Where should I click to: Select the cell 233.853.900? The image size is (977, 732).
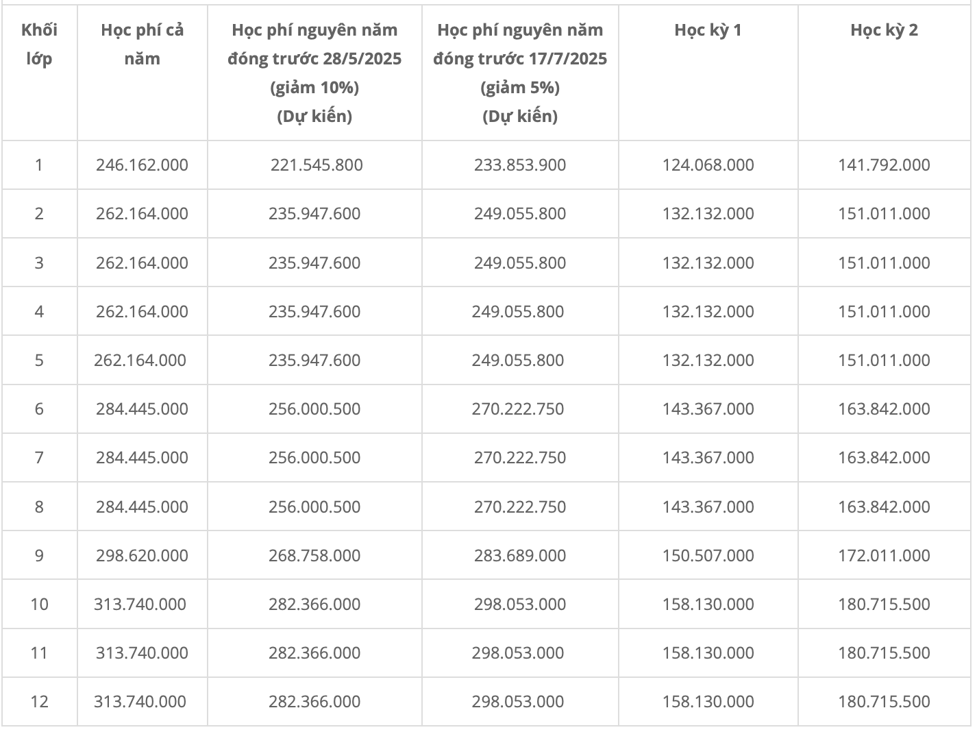click(x=520, y=165)
